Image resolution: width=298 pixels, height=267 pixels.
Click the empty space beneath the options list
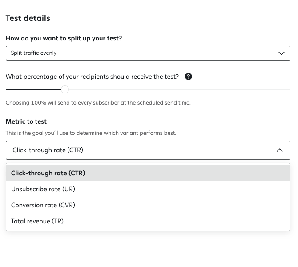coord(148,249)
